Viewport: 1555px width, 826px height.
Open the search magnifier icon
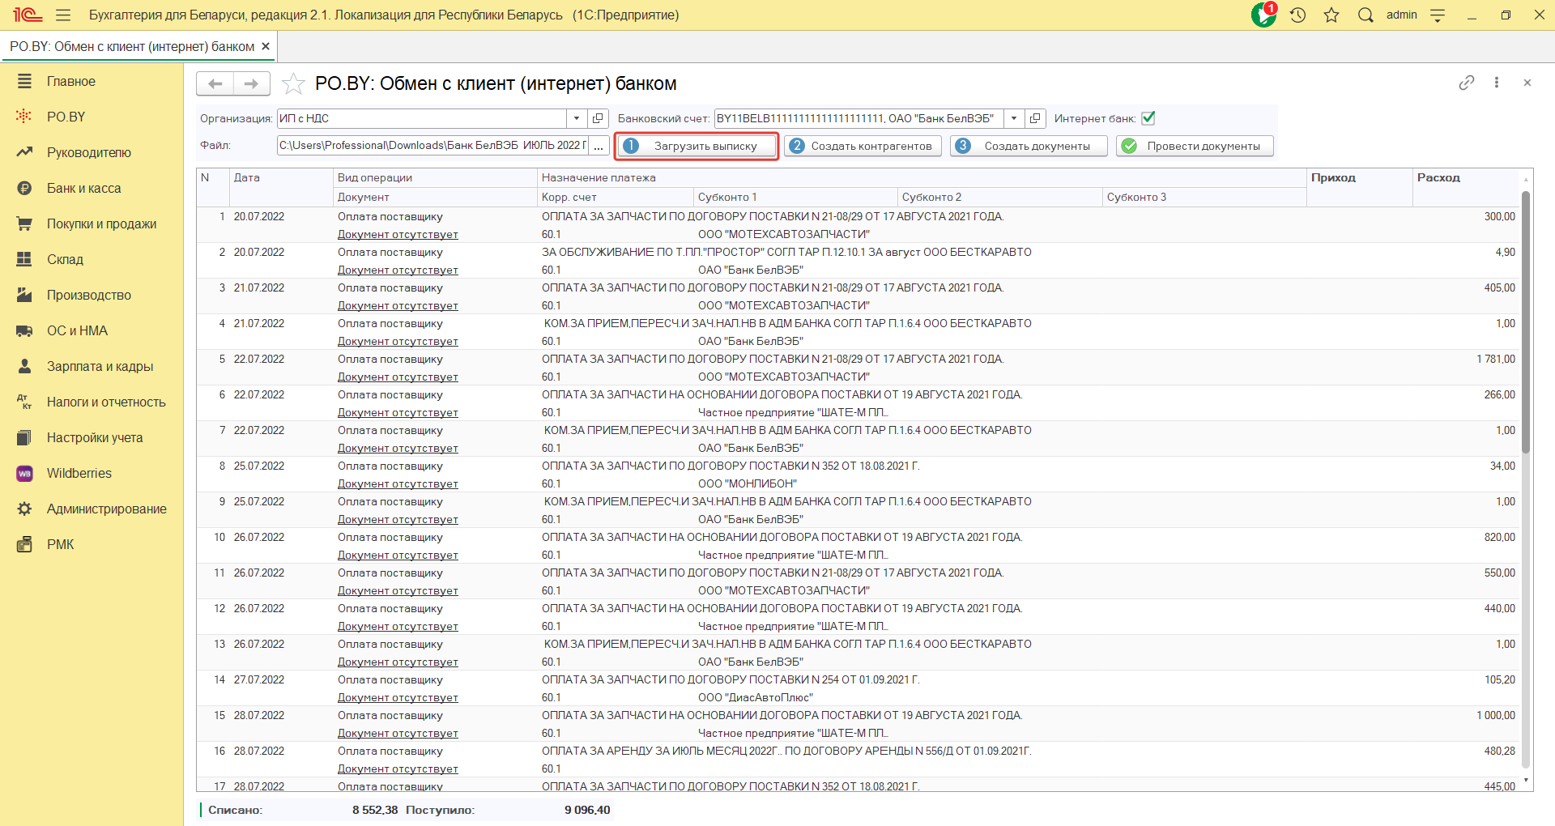tap(1365, 15)
